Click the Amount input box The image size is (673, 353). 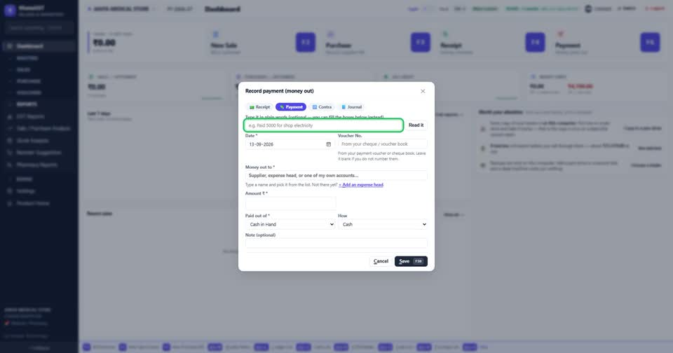[290, 203]
